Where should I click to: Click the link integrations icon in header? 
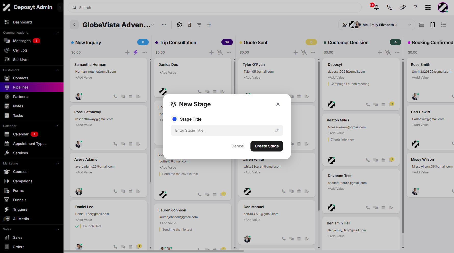(x=402, y=7)
